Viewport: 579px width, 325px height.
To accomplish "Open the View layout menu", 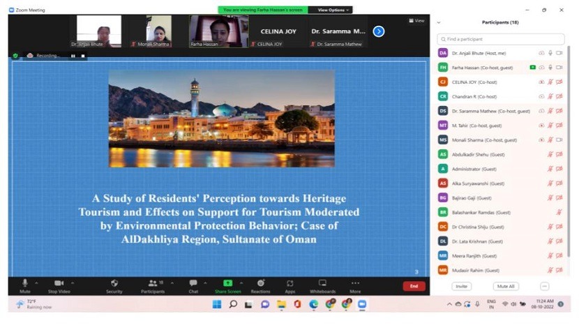I will [417, 21].
